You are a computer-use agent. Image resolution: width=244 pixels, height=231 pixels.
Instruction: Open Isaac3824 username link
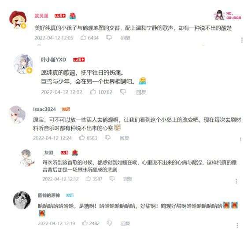[44, 109]
